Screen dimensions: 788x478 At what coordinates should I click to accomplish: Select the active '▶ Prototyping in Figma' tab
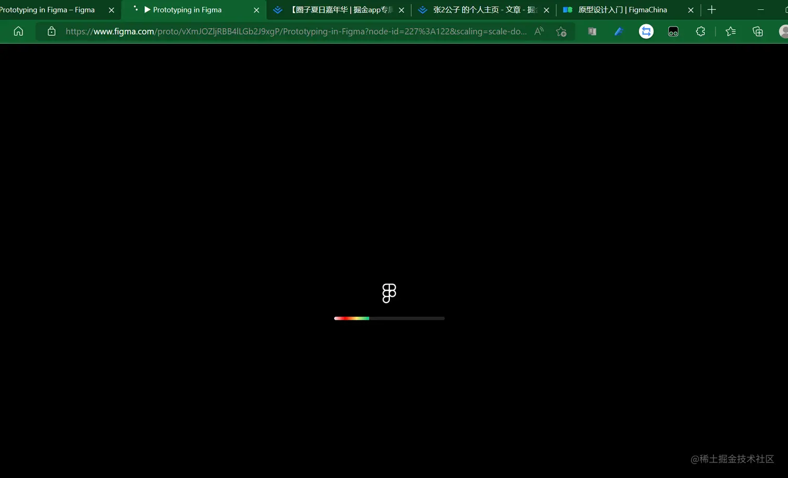tap(194, 10)
